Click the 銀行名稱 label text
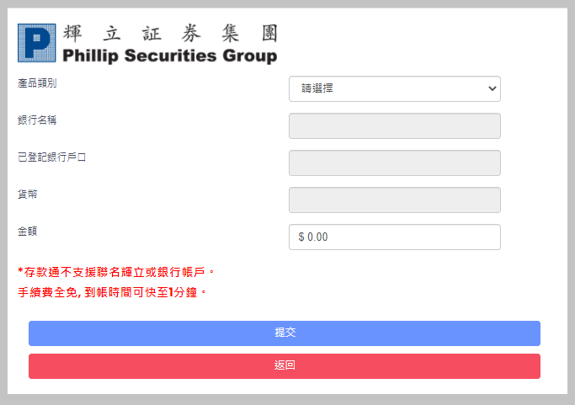Viewport: 575px width, 405px height. [37, 120]
